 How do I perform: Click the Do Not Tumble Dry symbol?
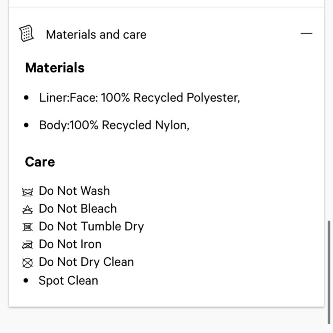28,227
